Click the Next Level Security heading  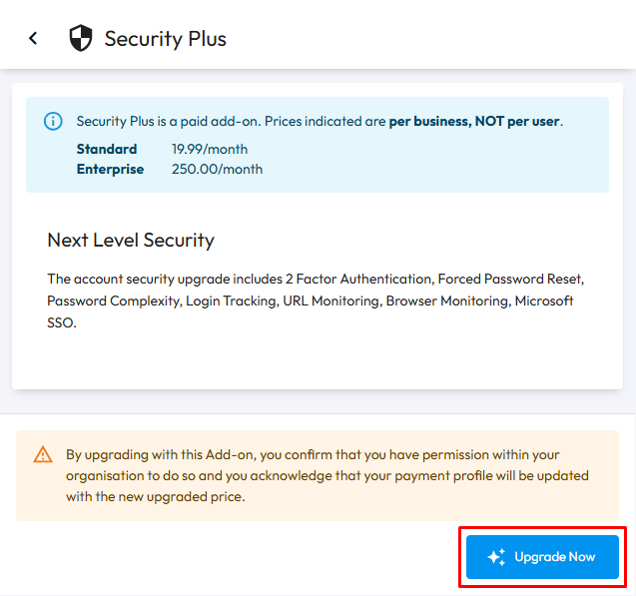coord(131,240)
